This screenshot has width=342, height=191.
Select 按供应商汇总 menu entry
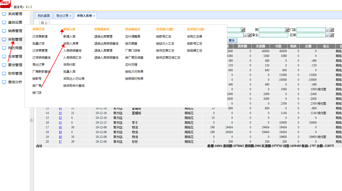point(165,51)
